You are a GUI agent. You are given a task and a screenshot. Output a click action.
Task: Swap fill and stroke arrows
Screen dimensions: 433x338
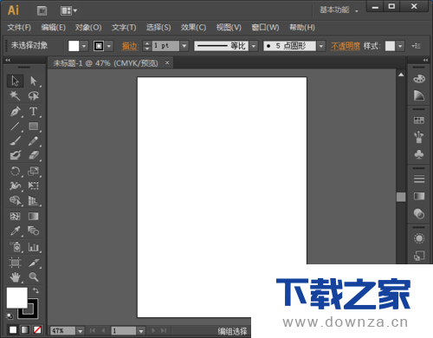pos(36,290)
